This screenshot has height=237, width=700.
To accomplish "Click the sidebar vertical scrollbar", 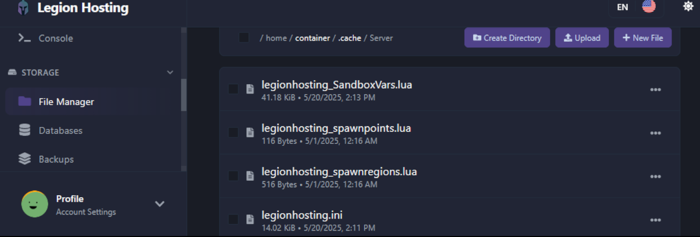I will coord(184,95).
